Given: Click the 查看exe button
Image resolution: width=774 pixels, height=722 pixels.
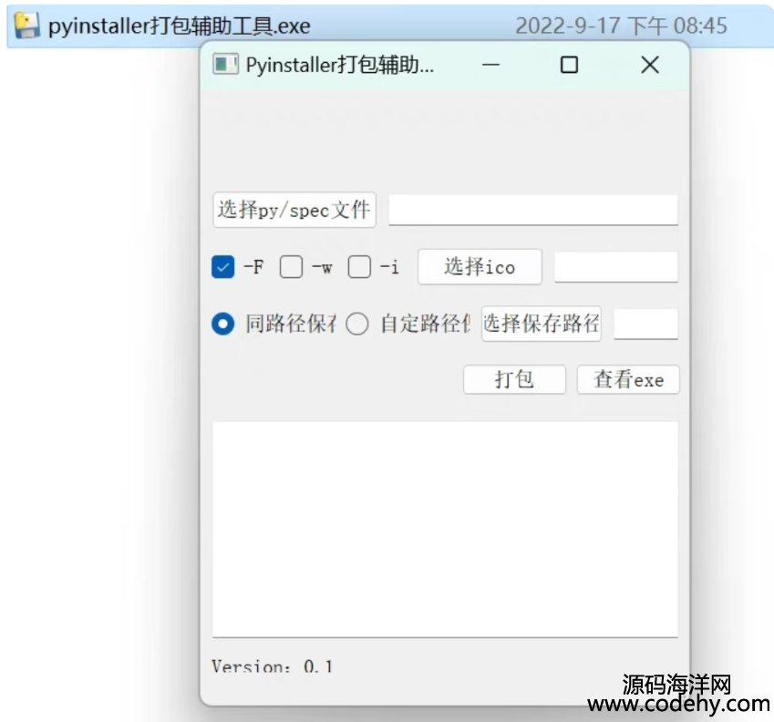Looking at the screenshot, I should pos(628,379).
